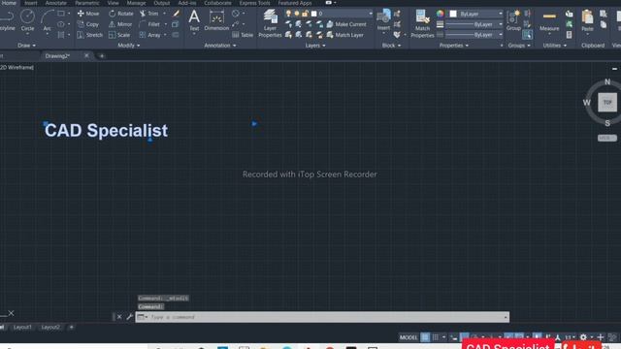The height and width of the screenshot is (349, 621).
Task: Add a new drawing tab
Action: [101, 56]
